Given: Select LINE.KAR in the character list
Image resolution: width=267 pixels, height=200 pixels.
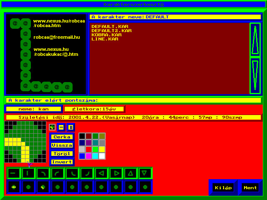Looking at the screenshot, I should [105, 39].
